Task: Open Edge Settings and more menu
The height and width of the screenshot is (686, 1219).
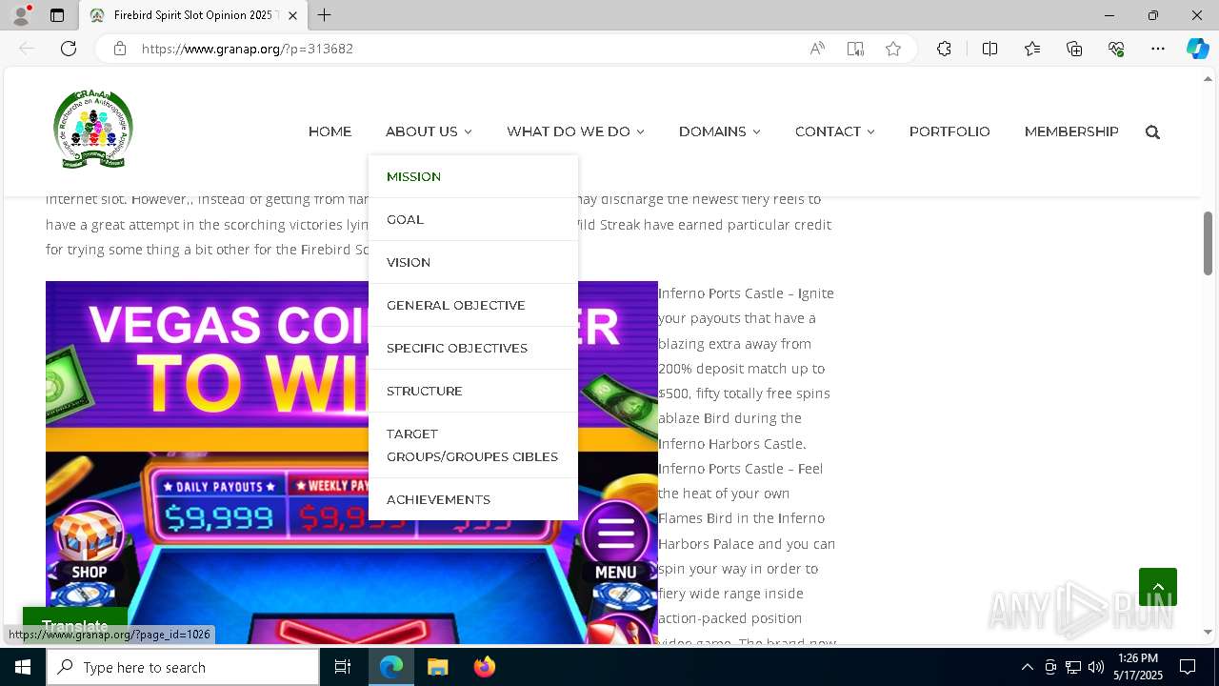Action: [1158, 49]
